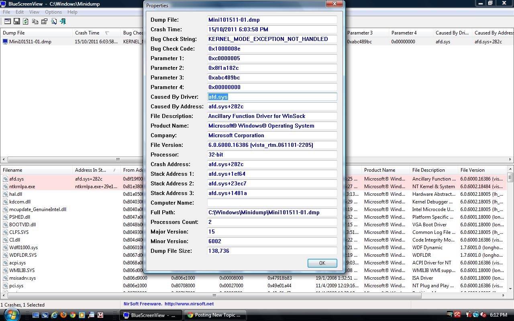Click the Find magnifier toolbar icon

click(x=53, y=21)
